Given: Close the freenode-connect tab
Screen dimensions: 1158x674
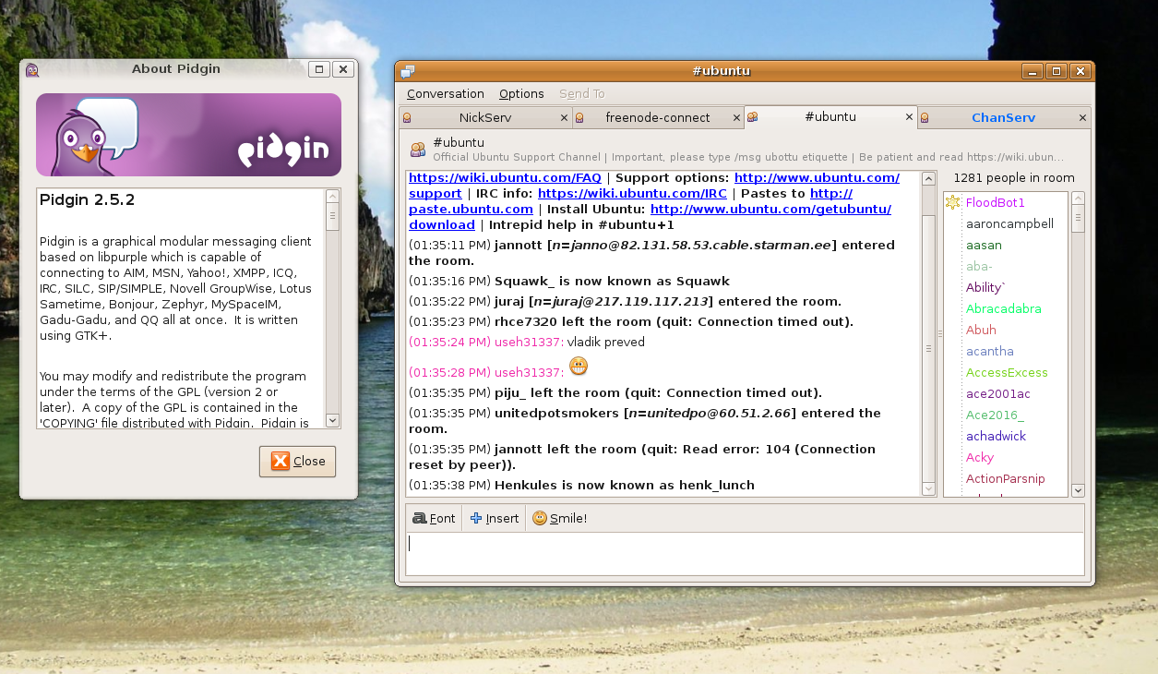Looking at the screenshot, I should pyautogui.click(x=736, y=118).
